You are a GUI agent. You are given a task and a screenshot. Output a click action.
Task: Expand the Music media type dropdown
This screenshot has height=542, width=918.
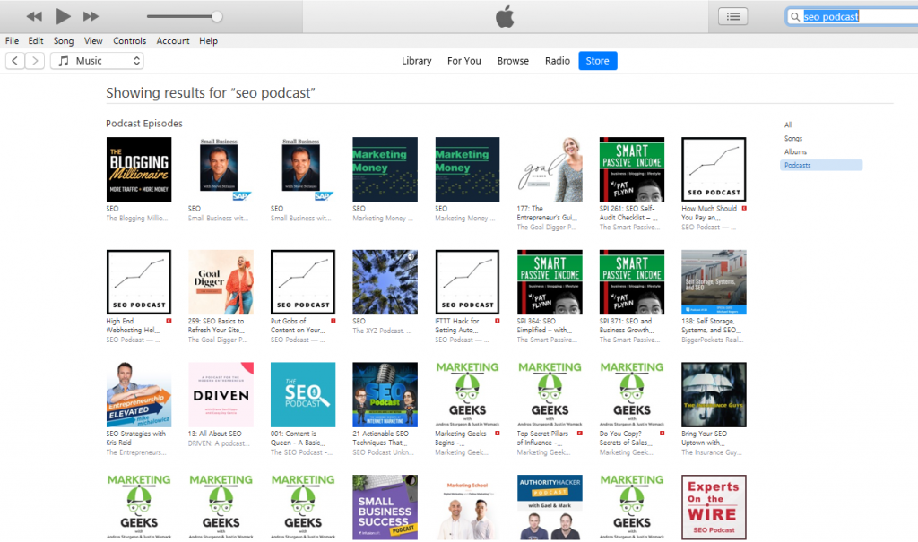click(x=97, y=61)
